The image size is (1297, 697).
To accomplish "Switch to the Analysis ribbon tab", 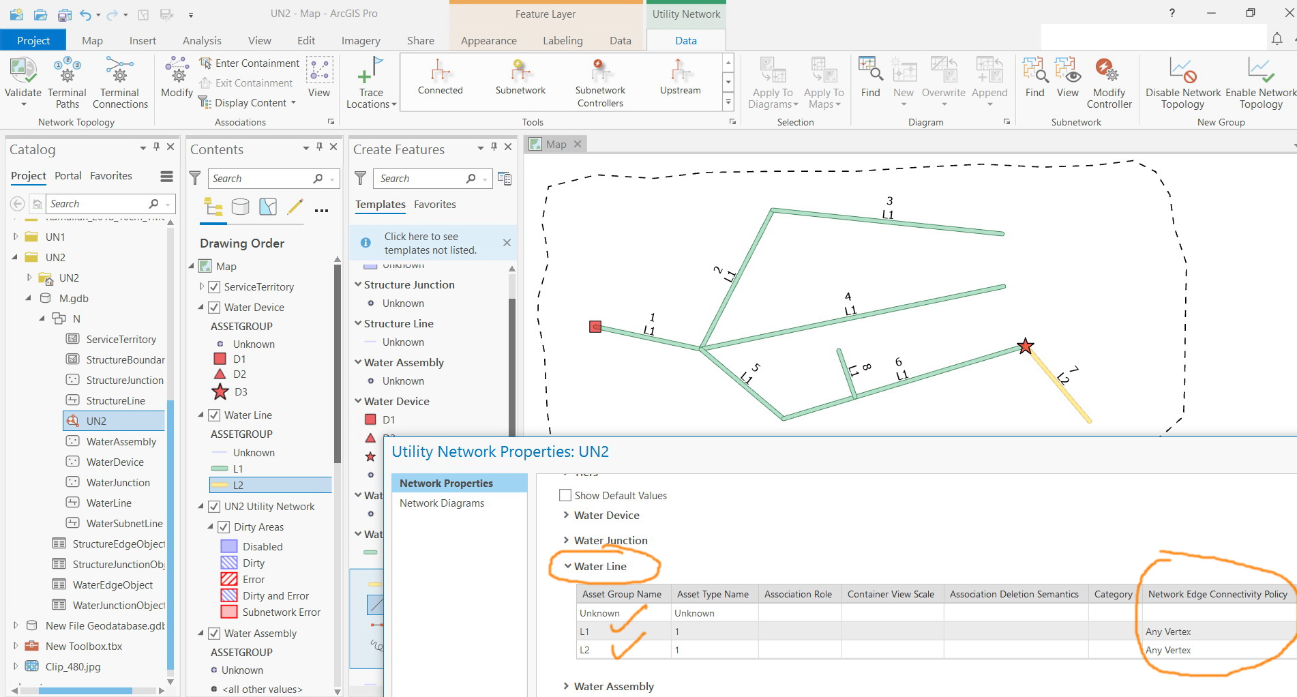I will pos(202,40).
